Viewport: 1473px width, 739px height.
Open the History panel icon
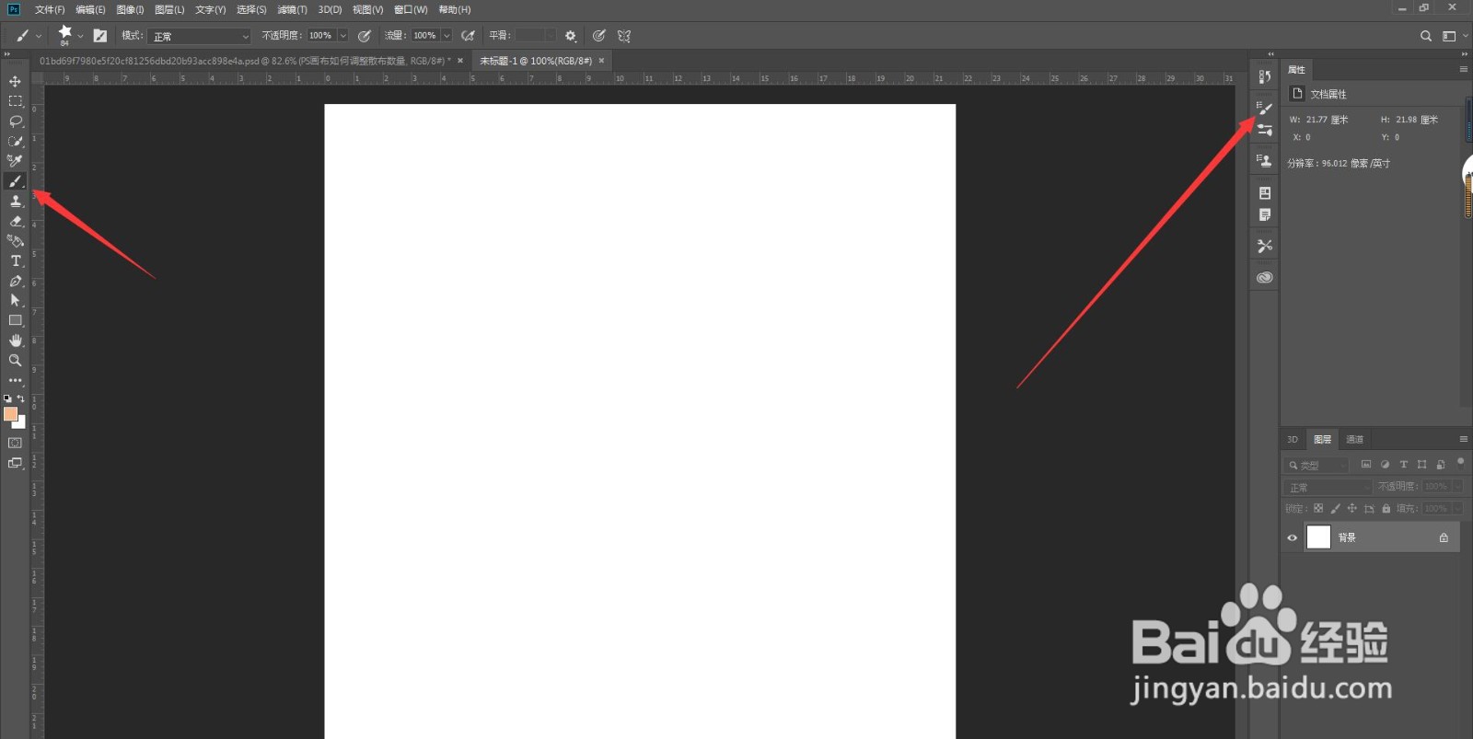click(x=1265, y=76)
